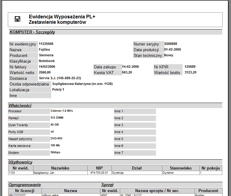Select user ID cell 1133
This screenshot has width=231, height=196.
[21, 173]
